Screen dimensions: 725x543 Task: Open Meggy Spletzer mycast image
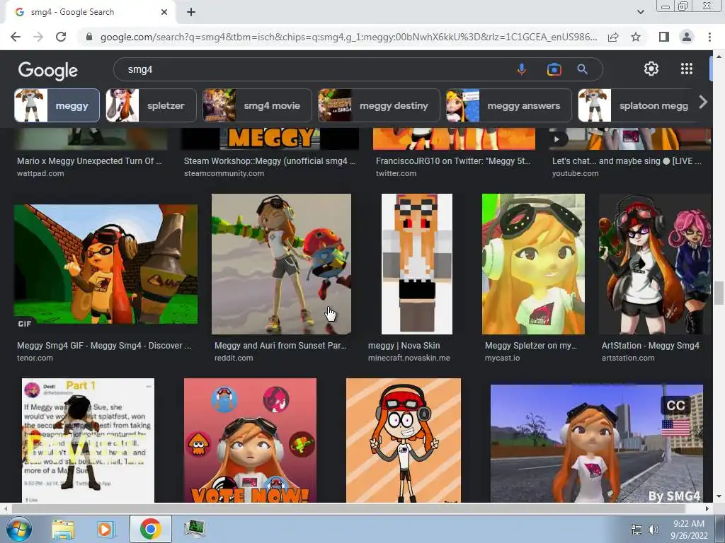[x=533, y=264]
